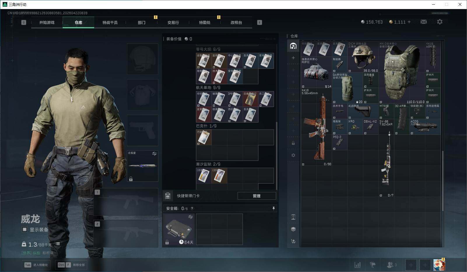Select the DBAL-X2 laser item

tap(371, 127)
